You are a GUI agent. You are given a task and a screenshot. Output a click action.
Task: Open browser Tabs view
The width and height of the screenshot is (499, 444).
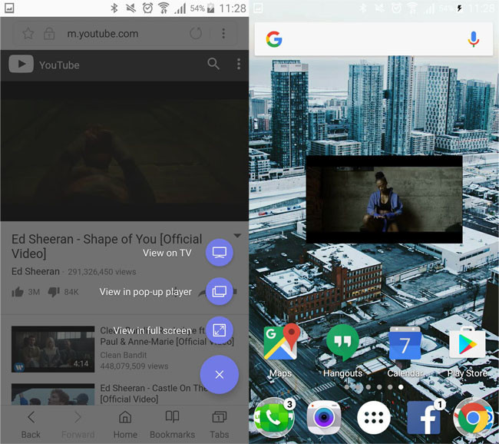220,425
